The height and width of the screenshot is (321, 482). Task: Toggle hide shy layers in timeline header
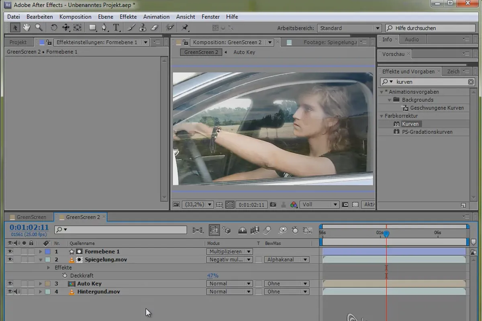243,230
